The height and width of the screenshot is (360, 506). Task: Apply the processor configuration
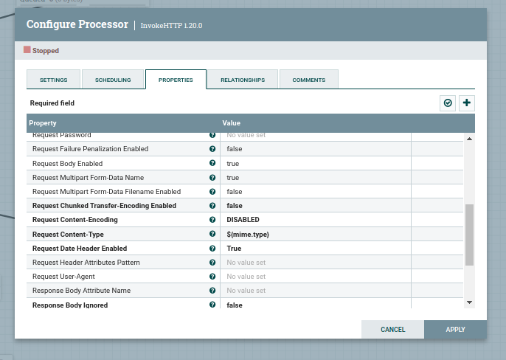pos(455,329)
